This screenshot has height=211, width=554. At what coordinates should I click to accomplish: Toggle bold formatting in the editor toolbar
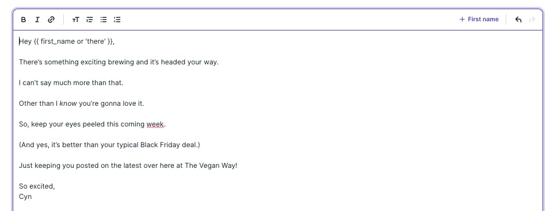click(x=24, y=20)
